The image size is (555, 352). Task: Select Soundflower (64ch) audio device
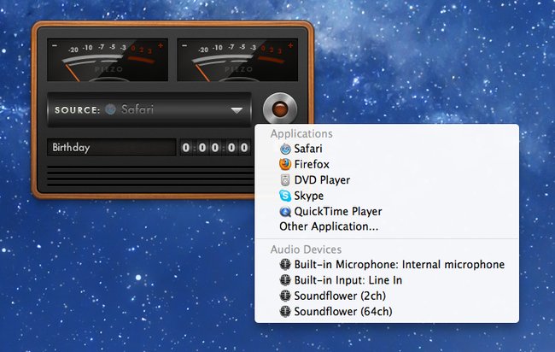pos(387,311)
